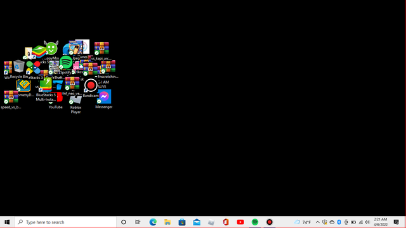Open the OneDrive cloud tray icon

point(332,222)
